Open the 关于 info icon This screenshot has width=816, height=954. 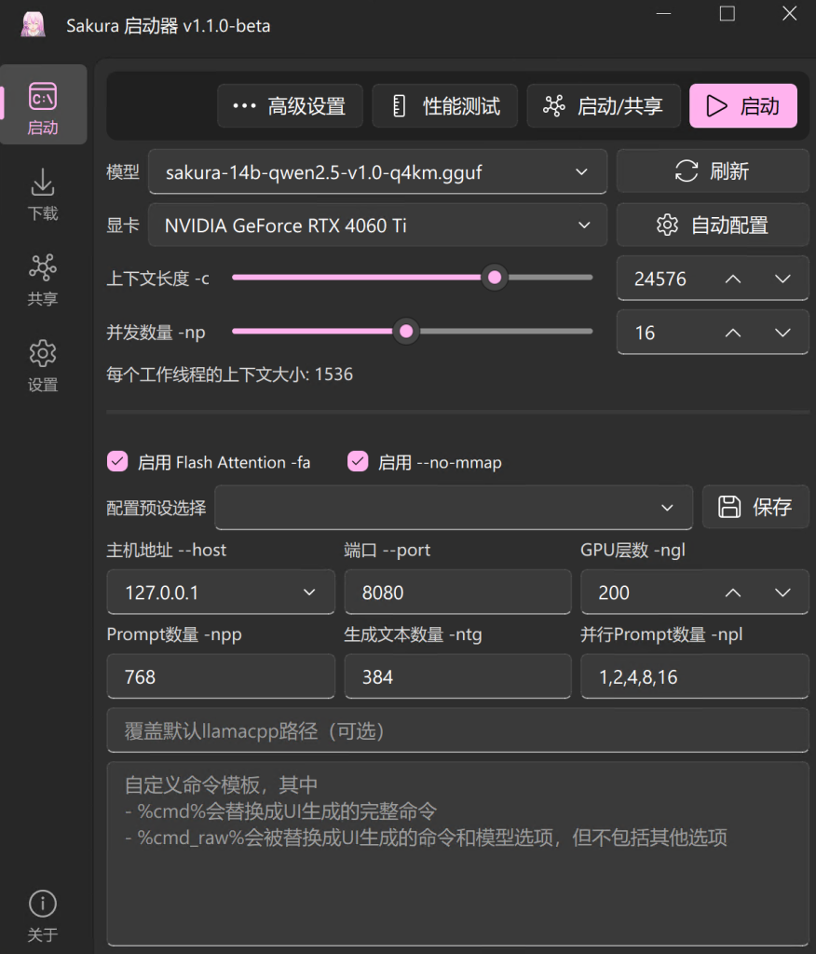coord(43,916)
